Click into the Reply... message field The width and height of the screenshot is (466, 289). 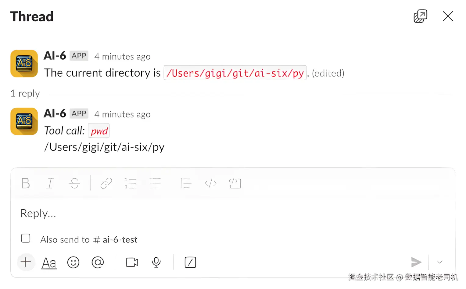click(233, 214)
